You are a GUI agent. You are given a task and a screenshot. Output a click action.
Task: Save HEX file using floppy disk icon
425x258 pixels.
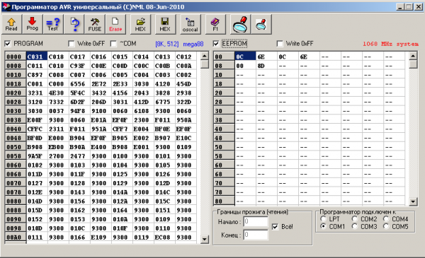(x=165, y=24)
